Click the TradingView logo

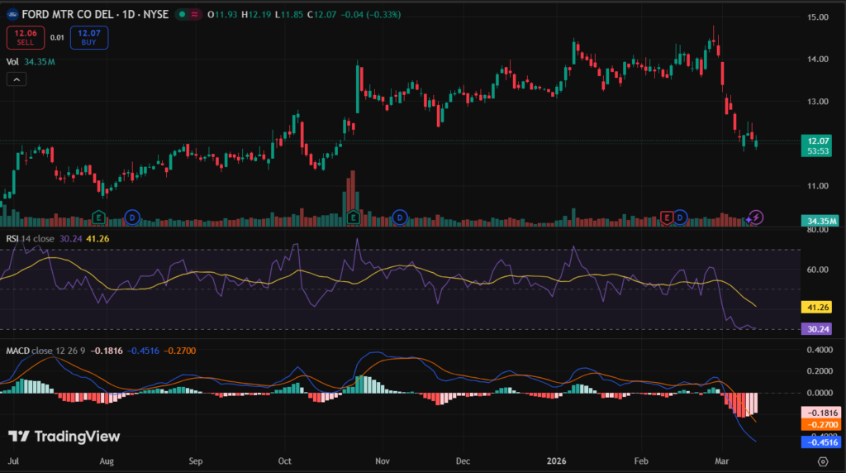click(64, 437)
